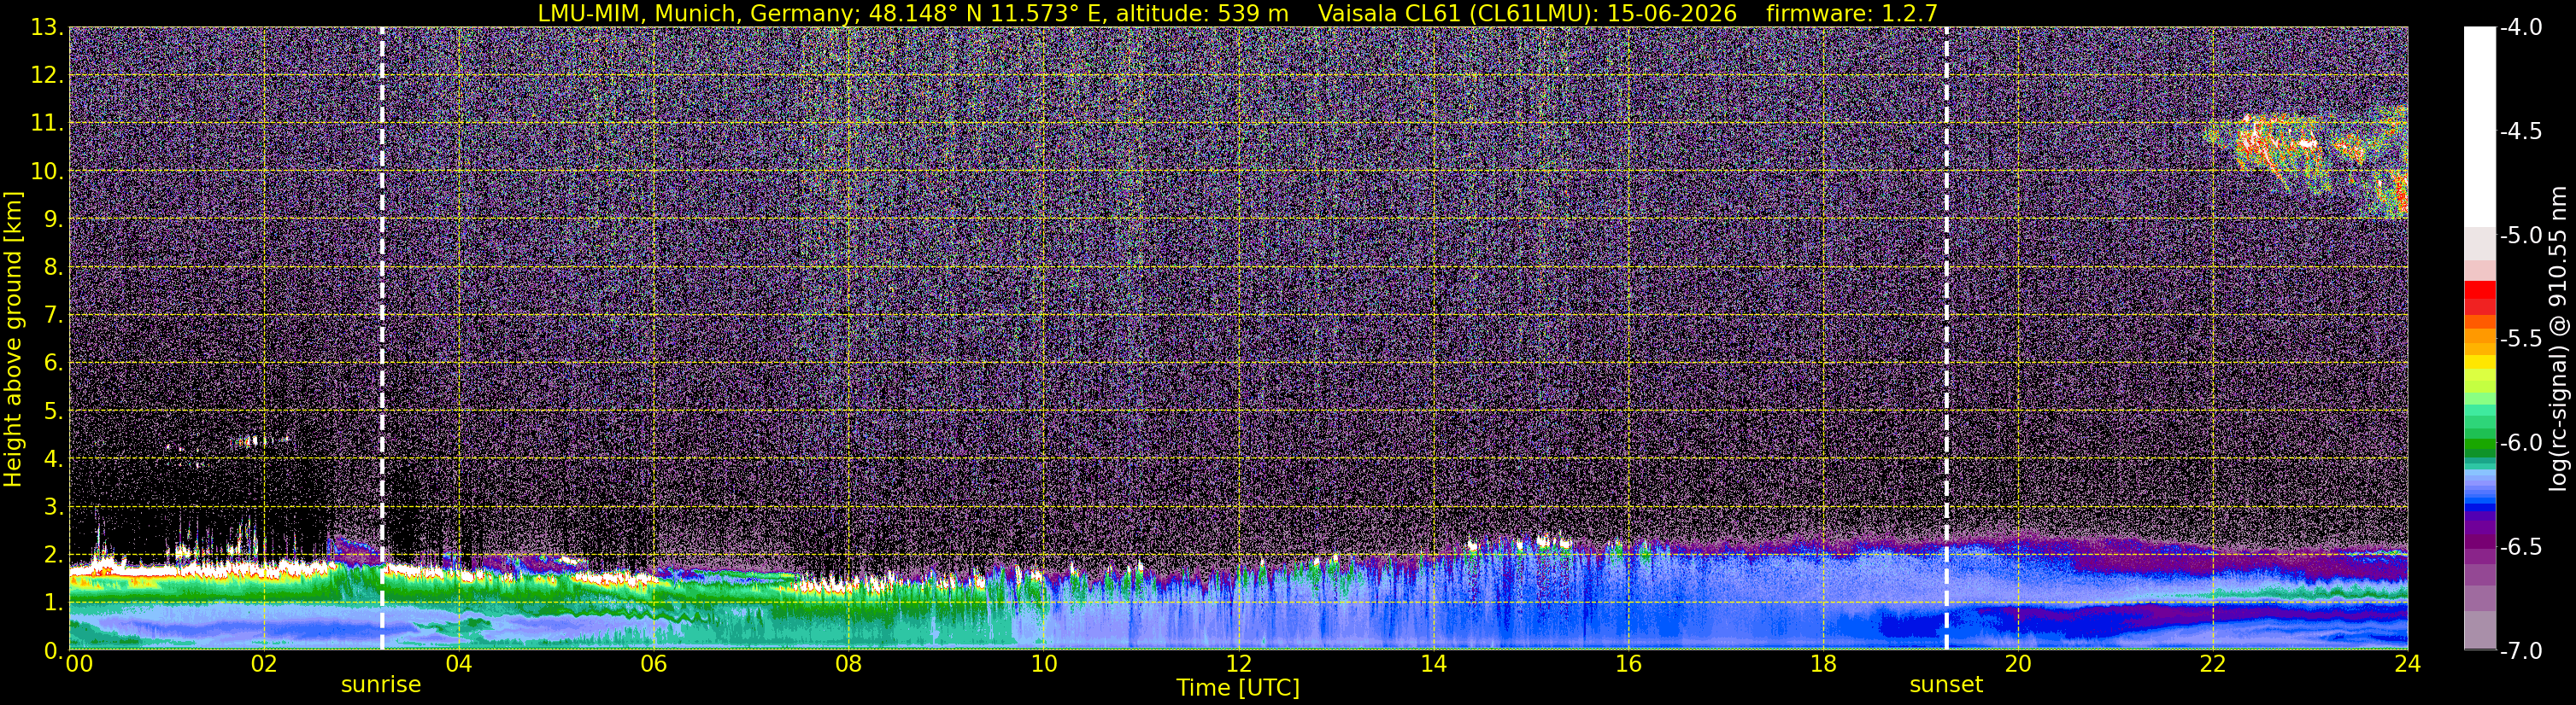Click the '3.' height axis tick label
Viewport: 2576px width, 705px height.
tap(52, 507)
